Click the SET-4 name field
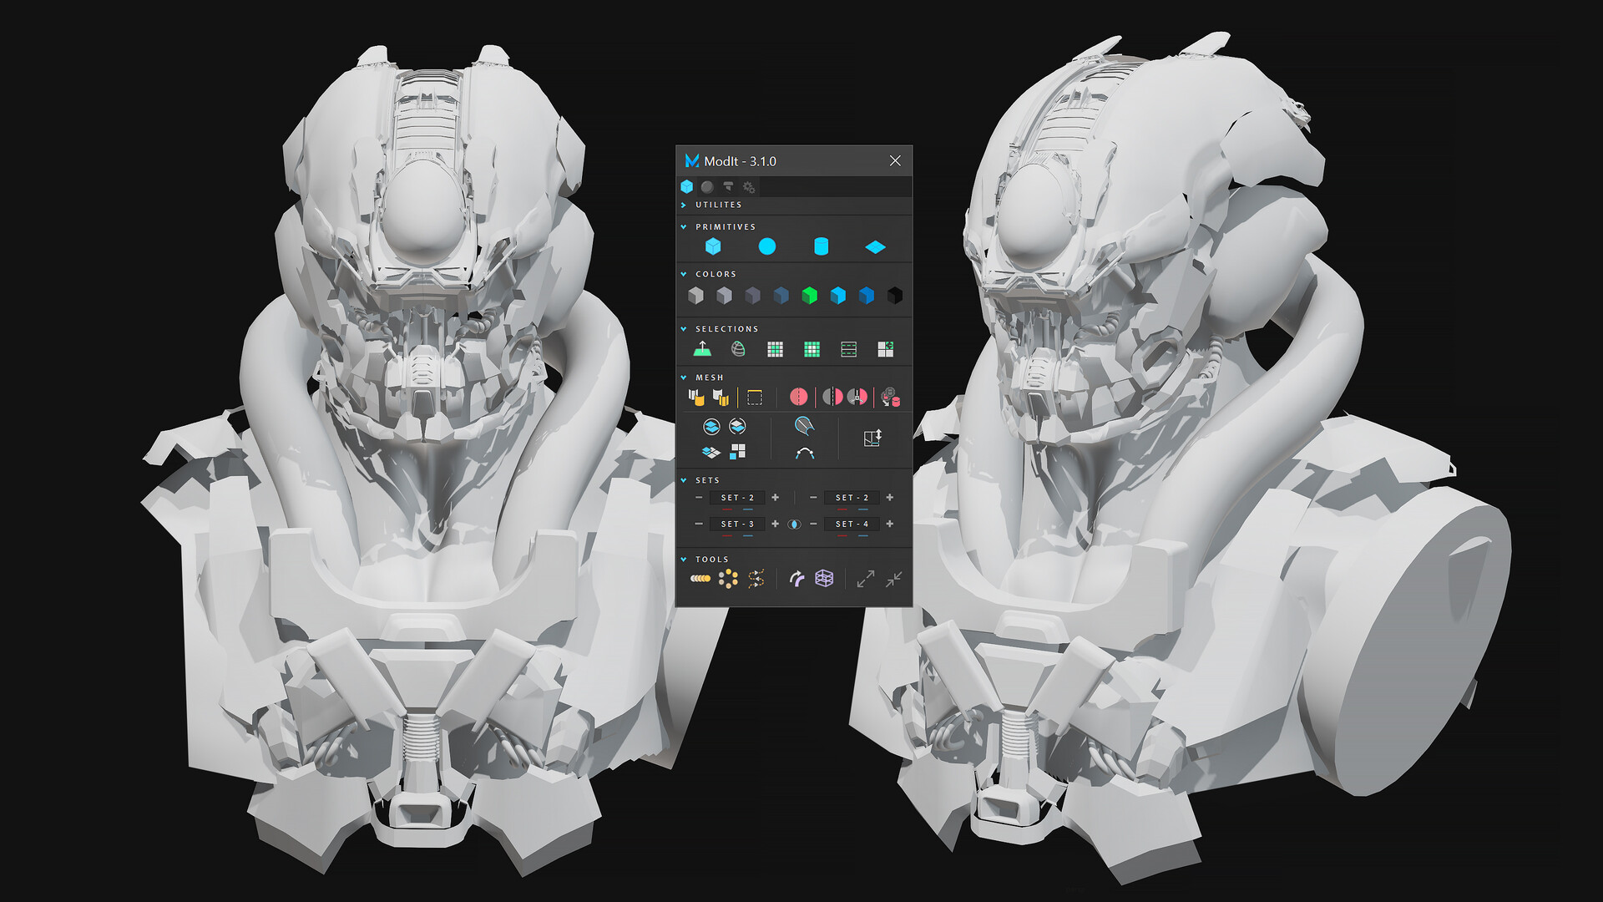The height and width of the screenshot is (902, 1603). coord(851,524)
